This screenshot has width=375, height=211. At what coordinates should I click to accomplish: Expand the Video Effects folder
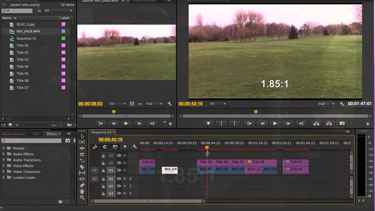tap(4, 166)
